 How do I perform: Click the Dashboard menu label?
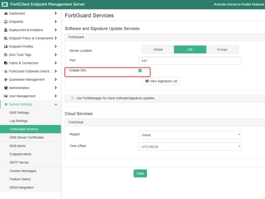pos(17,13)
